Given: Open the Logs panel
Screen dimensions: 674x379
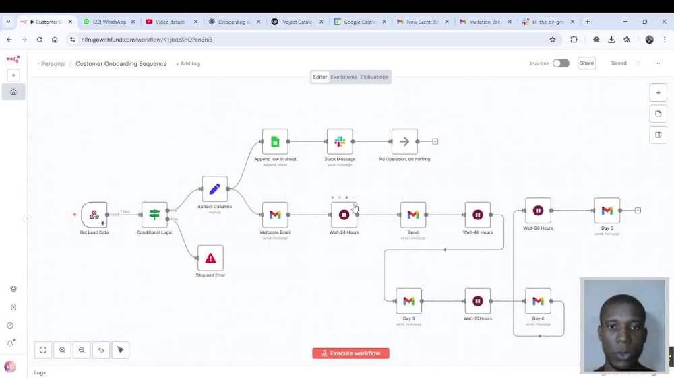Looking at the screenshot, I should point(40,372).
